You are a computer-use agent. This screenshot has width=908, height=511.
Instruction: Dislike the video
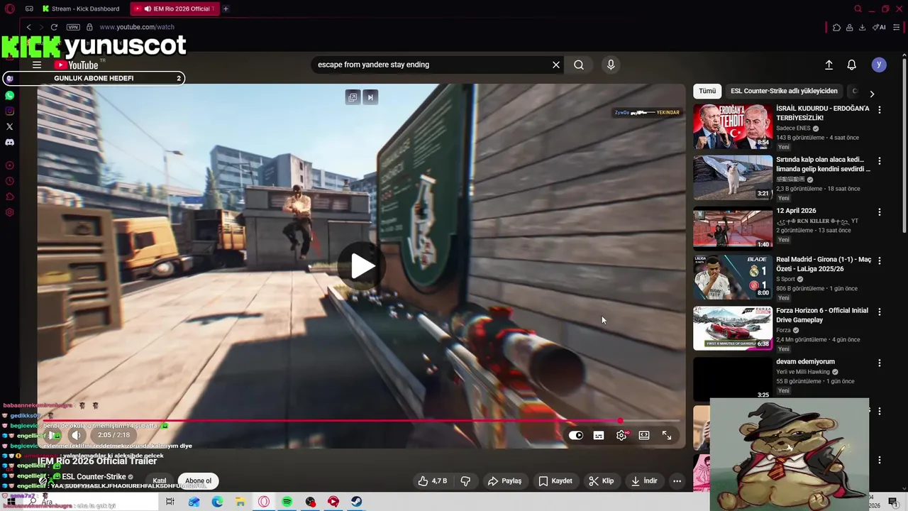tap(465, 481)
